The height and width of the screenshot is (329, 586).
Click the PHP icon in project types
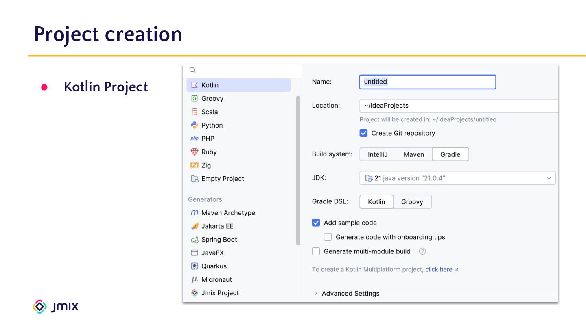coord(195,139)
